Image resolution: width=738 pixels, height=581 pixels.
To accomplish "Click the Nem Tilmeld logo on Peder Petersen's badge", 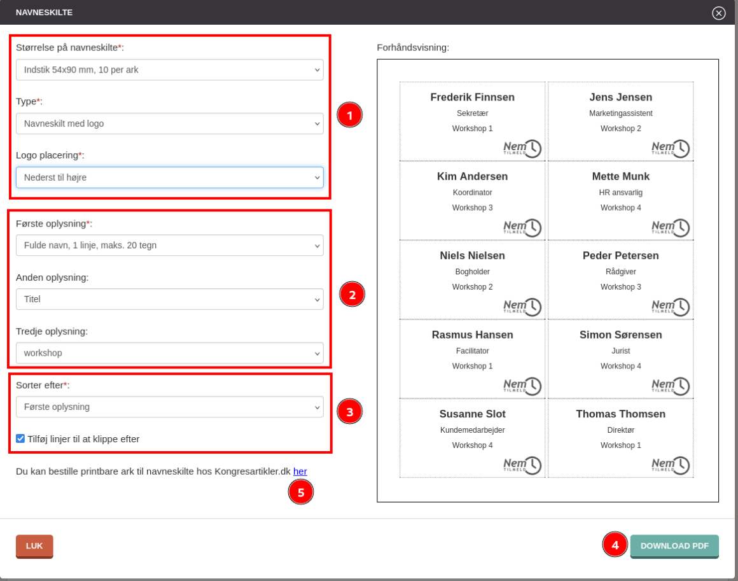I will pyautogui.click(x=670, y=307).
